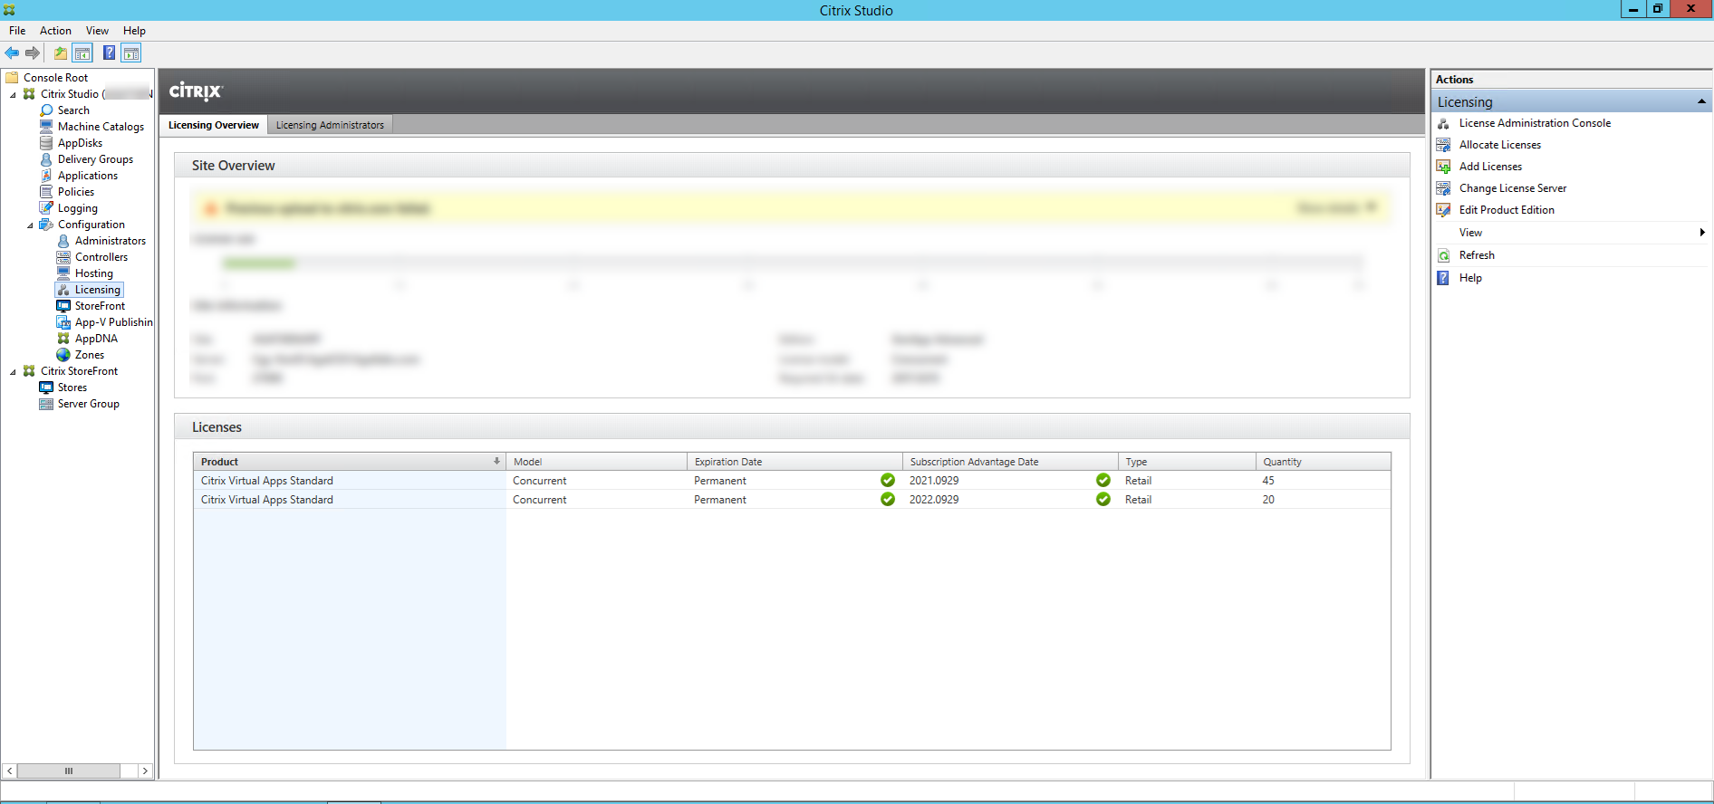The width and height of the screenshot is (1714, 804).
Task: Click the License Administration Console icon
Action: 1444,123
